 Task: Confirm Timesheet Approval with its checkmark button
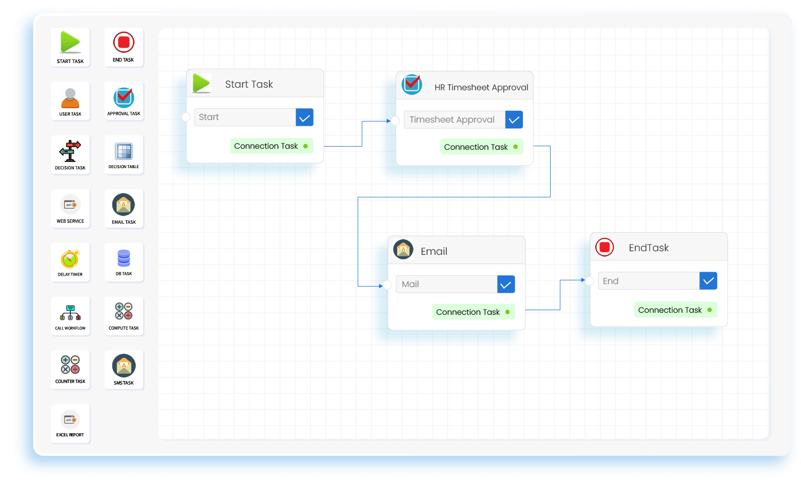point(514,119)
